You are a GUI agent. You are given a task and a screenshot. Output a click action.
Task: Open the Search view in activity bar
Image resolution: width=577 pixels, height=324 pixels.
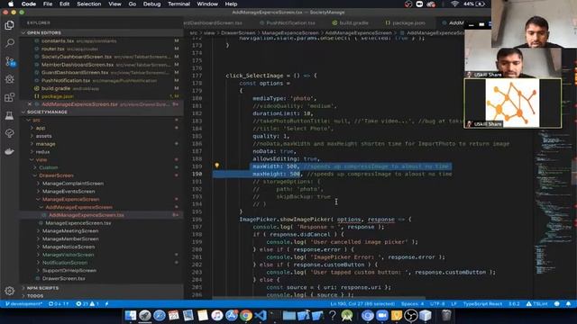pyautogui.click(x=10, y=43)
